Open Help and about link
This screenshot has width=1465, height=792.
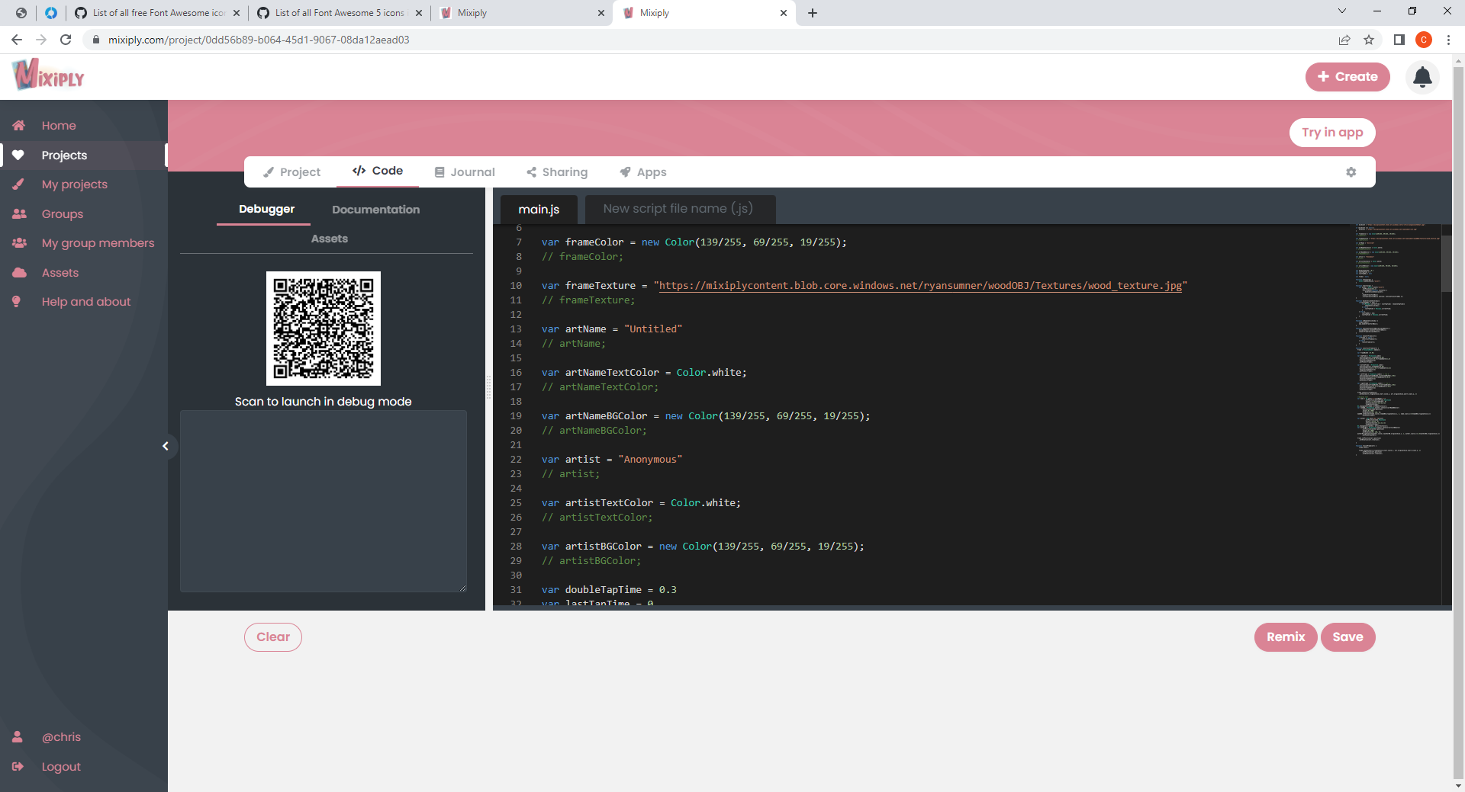[x=86, y=302]
